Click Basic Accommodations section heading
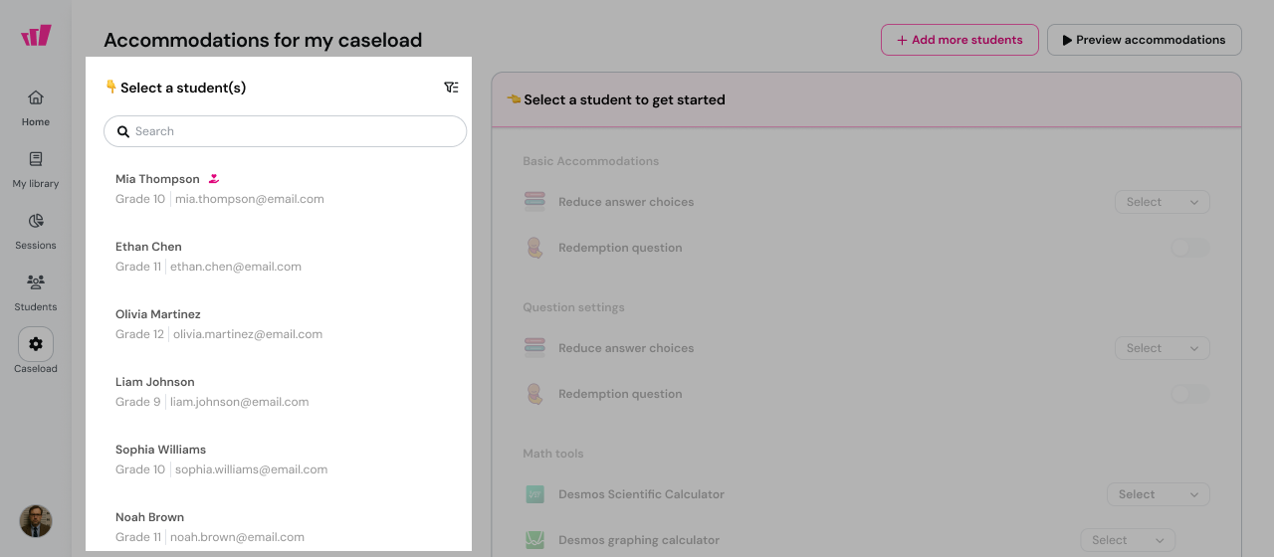This screenshot has width=1274, height=557. 591,161
